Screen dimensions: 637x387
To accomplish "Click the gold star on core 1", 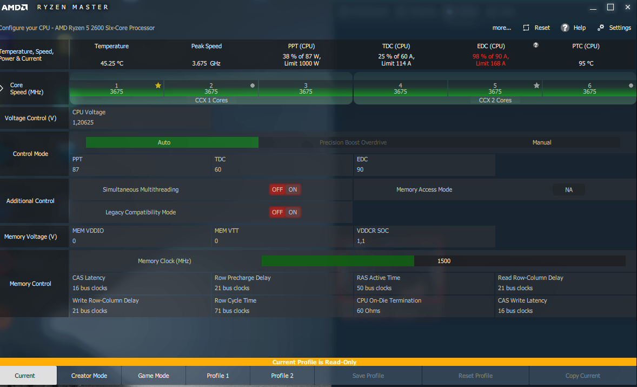I will [158, 86].
